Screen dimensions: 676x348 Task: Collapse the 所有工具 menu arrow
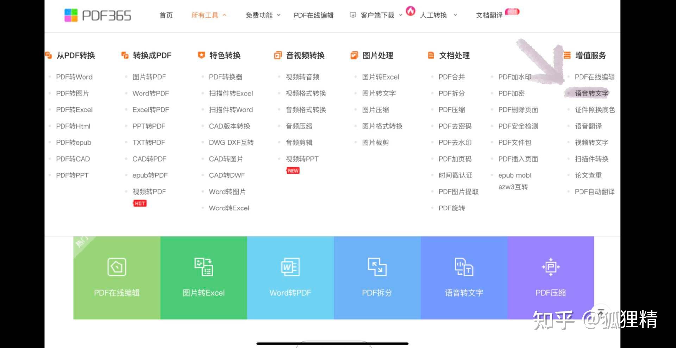(x=225, y=15)
